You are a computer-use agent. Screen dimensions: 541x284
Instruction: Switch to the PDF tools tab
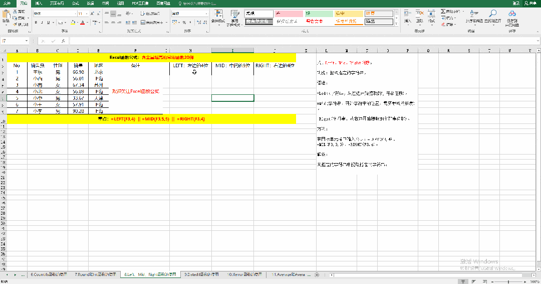pyautogui.click(x=140, y=3)
